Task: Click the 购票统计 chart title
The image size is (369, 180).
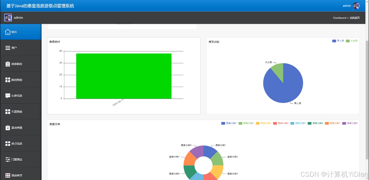Action: (55, 42)
